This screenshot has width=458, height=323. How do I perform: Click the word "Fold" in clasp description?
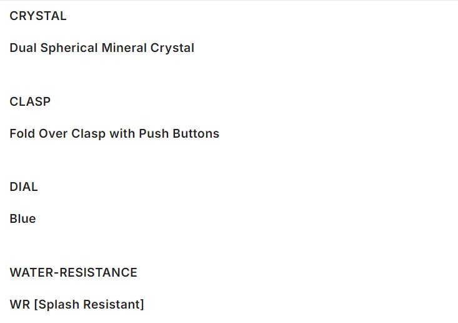[22, 134]
